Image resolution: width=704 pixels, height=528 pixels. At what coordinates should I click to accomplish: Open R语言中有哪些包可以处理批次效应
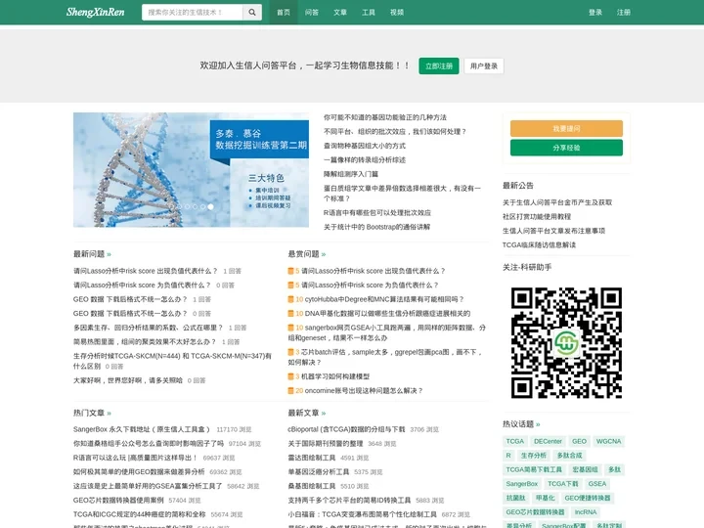[x=377, y=213]
